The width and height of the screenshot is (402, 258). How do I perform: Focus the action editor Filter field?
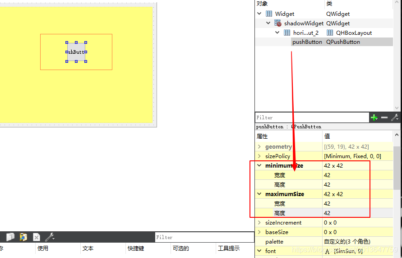point(204,237)
